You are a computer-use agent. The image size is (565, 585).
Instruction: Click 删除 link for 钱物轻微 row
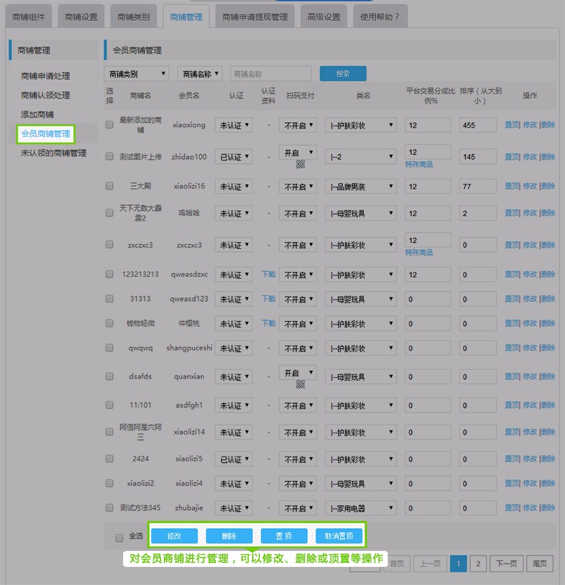[548, 324]
